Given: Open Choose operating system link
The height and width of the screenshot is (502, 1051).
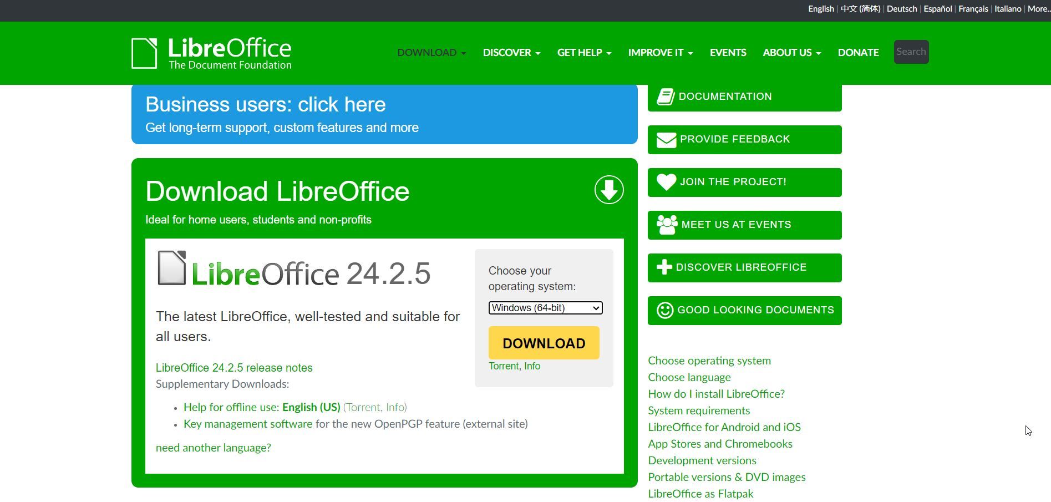Looking at the screenshot, I should (x=709, y=361).
